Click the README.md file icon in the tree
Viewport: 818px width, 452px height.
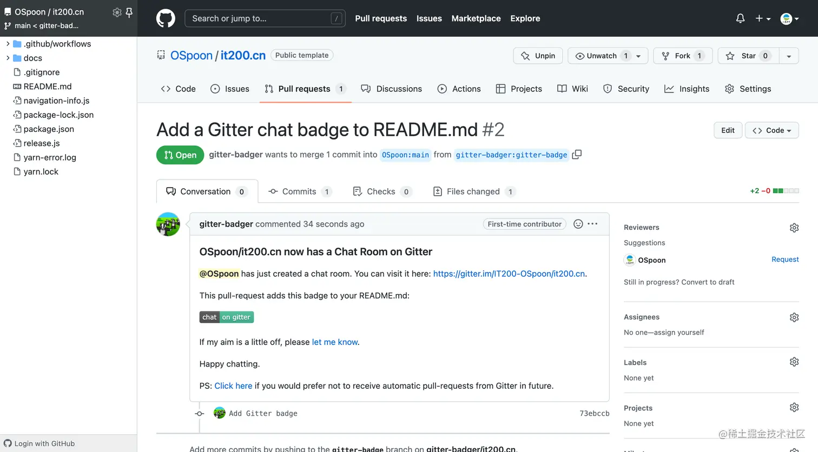(x=17, y=87)
